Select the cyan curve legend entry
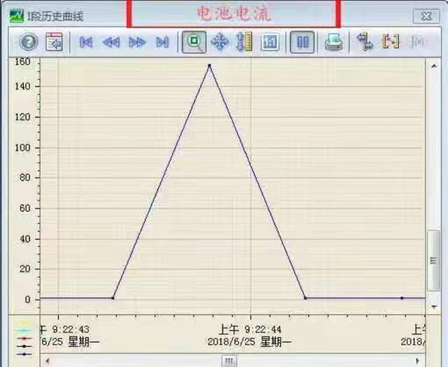 tap(25, 331)
